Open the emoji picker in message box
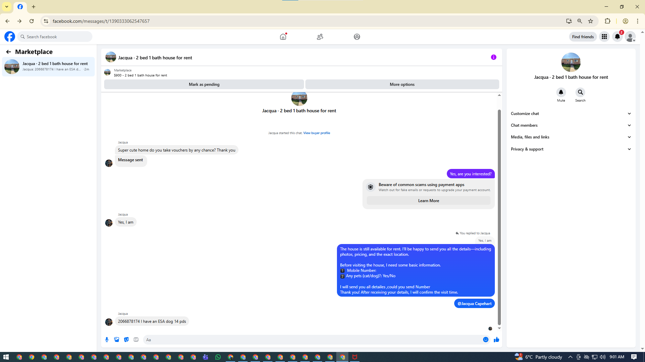Viewport: 645px width, 362px height. tap(486, 340)
